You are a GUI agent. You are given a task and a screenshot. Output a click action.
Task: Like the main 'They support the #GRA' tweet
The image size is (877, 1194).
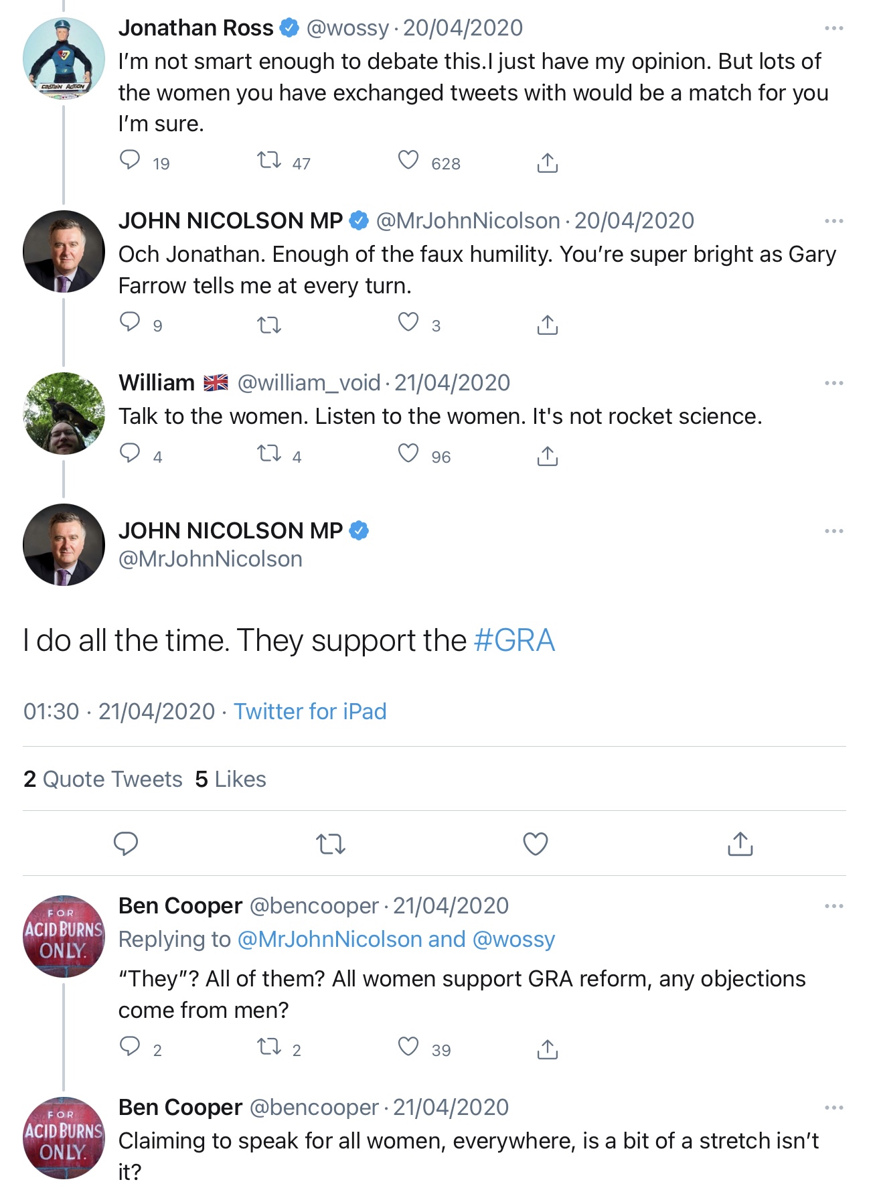(535, 844)
